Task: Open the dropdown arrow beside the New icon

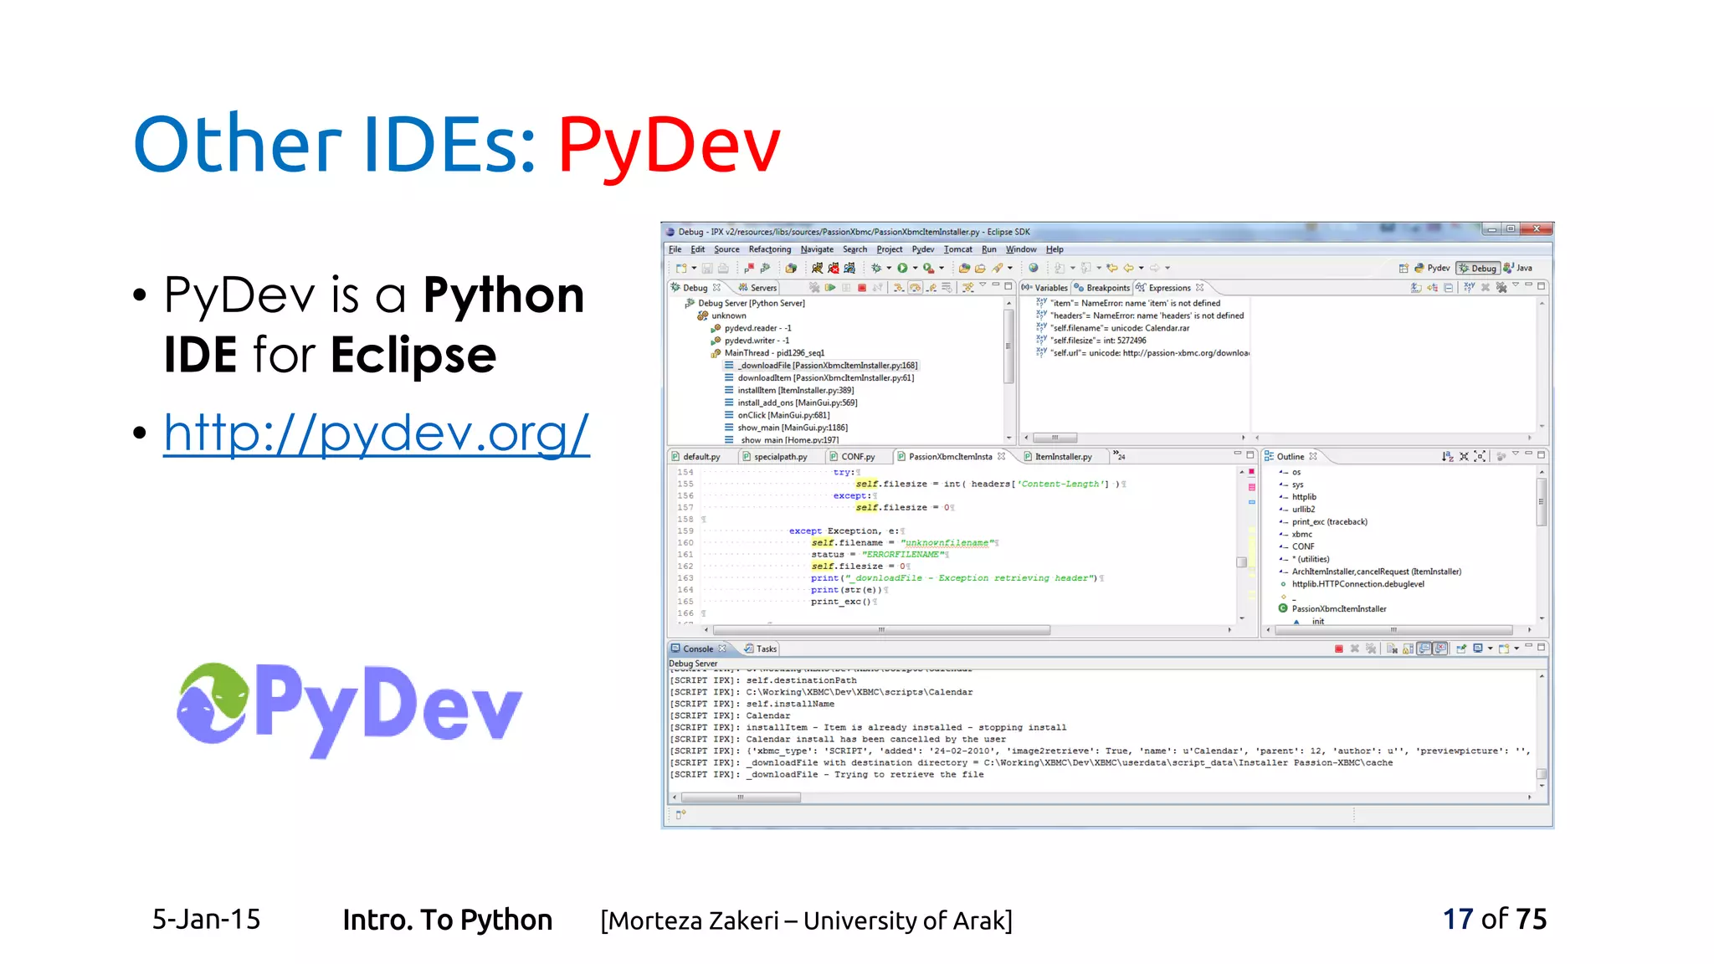Action: (694, 269)
